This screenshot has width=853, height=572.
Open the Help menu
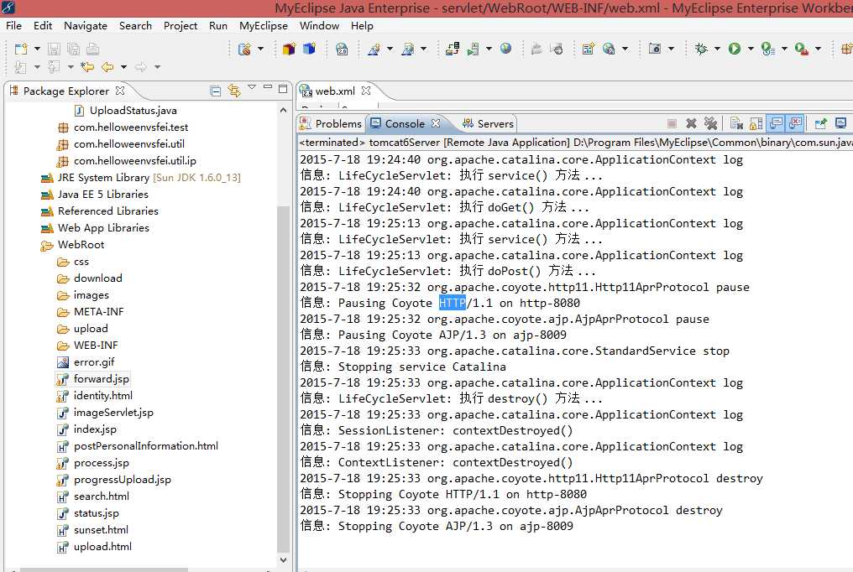(362, 25)
